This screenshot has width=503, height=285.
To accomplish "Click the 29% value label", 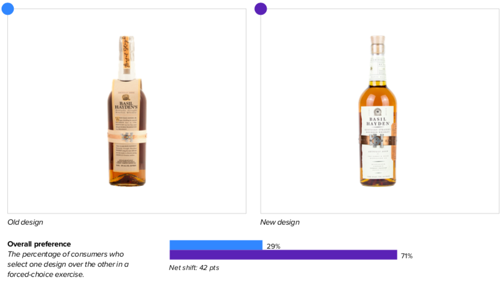I will point(273,246).
